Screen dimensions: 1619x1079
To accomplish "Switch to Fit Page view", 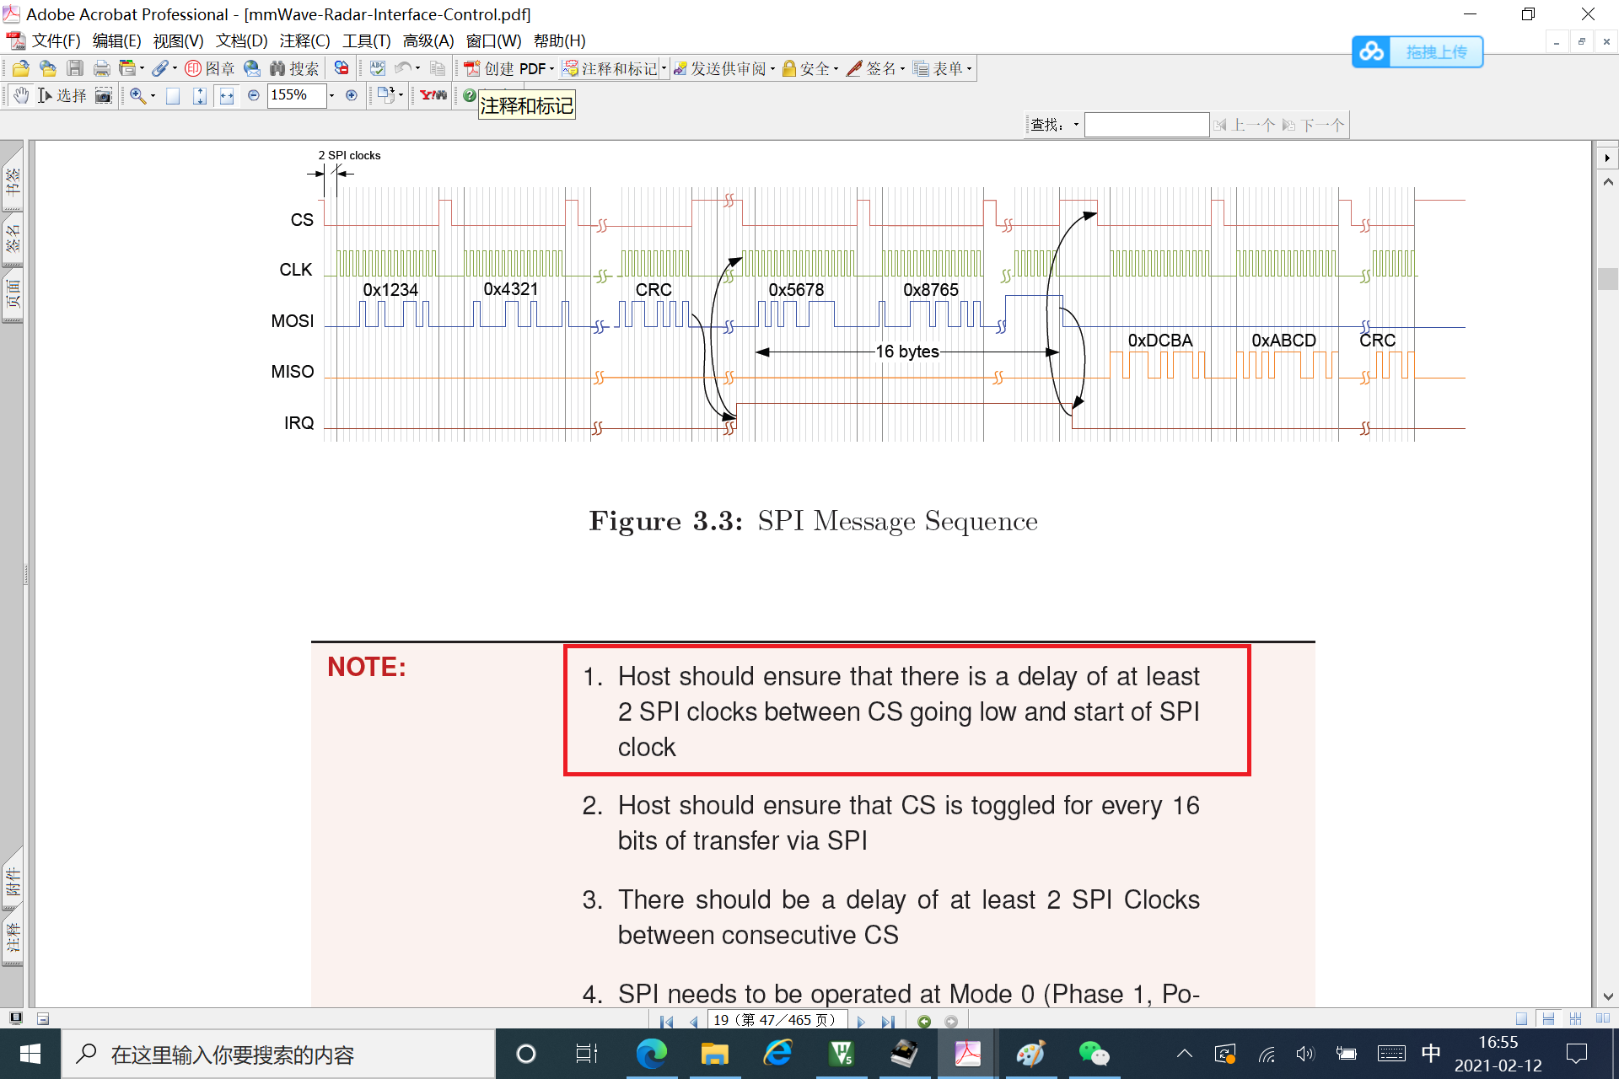I will 200,95.
